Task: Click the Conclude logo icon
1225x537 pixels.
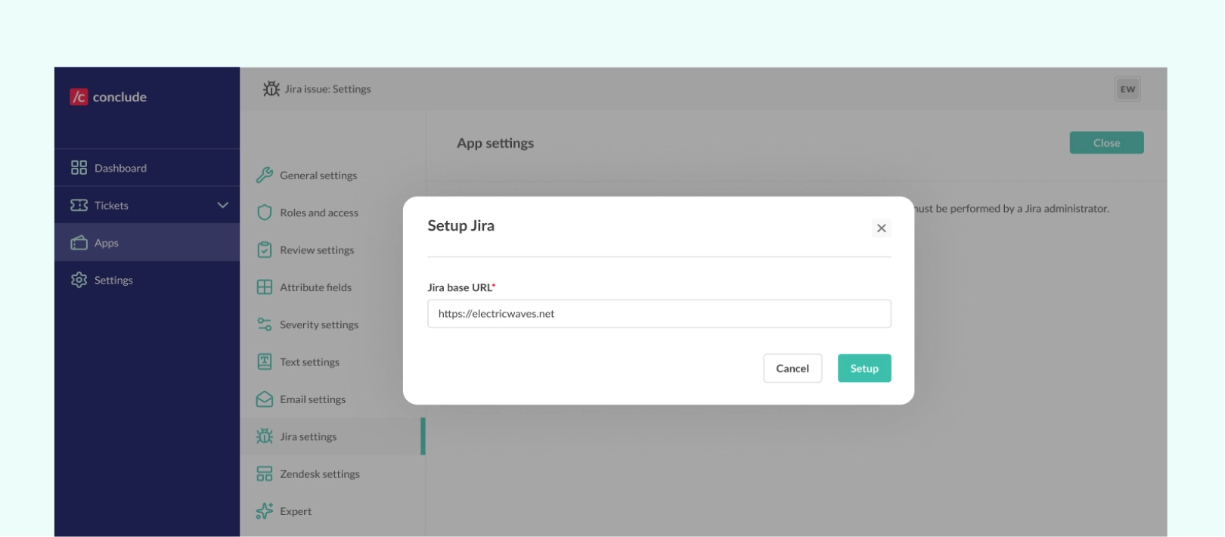Action: 79,97
